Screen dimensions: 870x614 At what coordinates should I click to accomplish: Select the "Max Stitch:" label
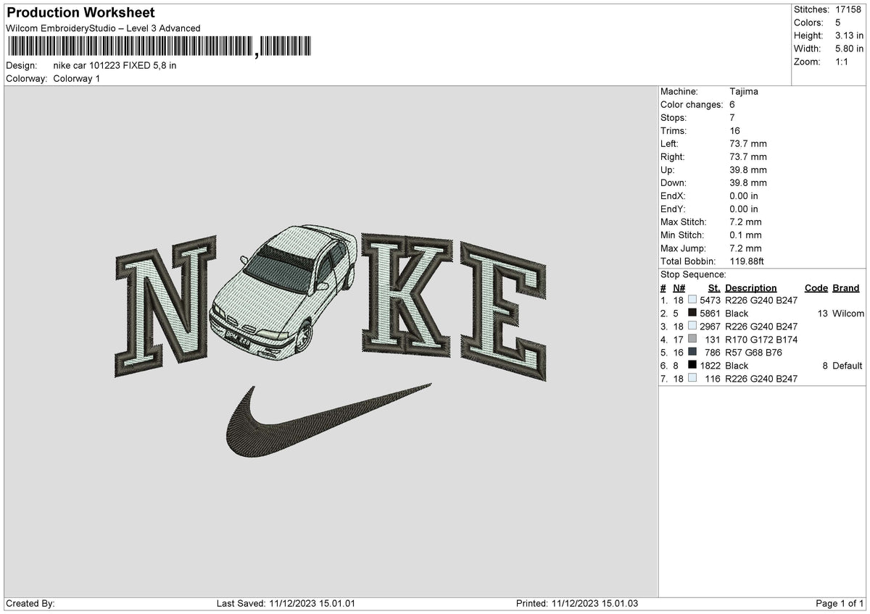pyautogui.click(x=684, y=222)
